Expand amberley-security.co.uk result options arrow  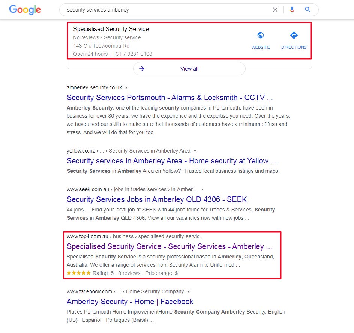coord(126,88)
